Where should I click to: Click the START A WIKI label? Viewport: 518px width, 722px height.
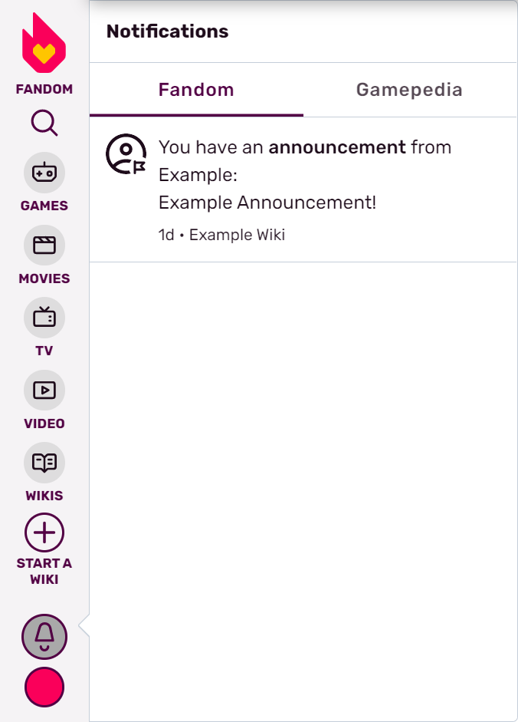44,571
